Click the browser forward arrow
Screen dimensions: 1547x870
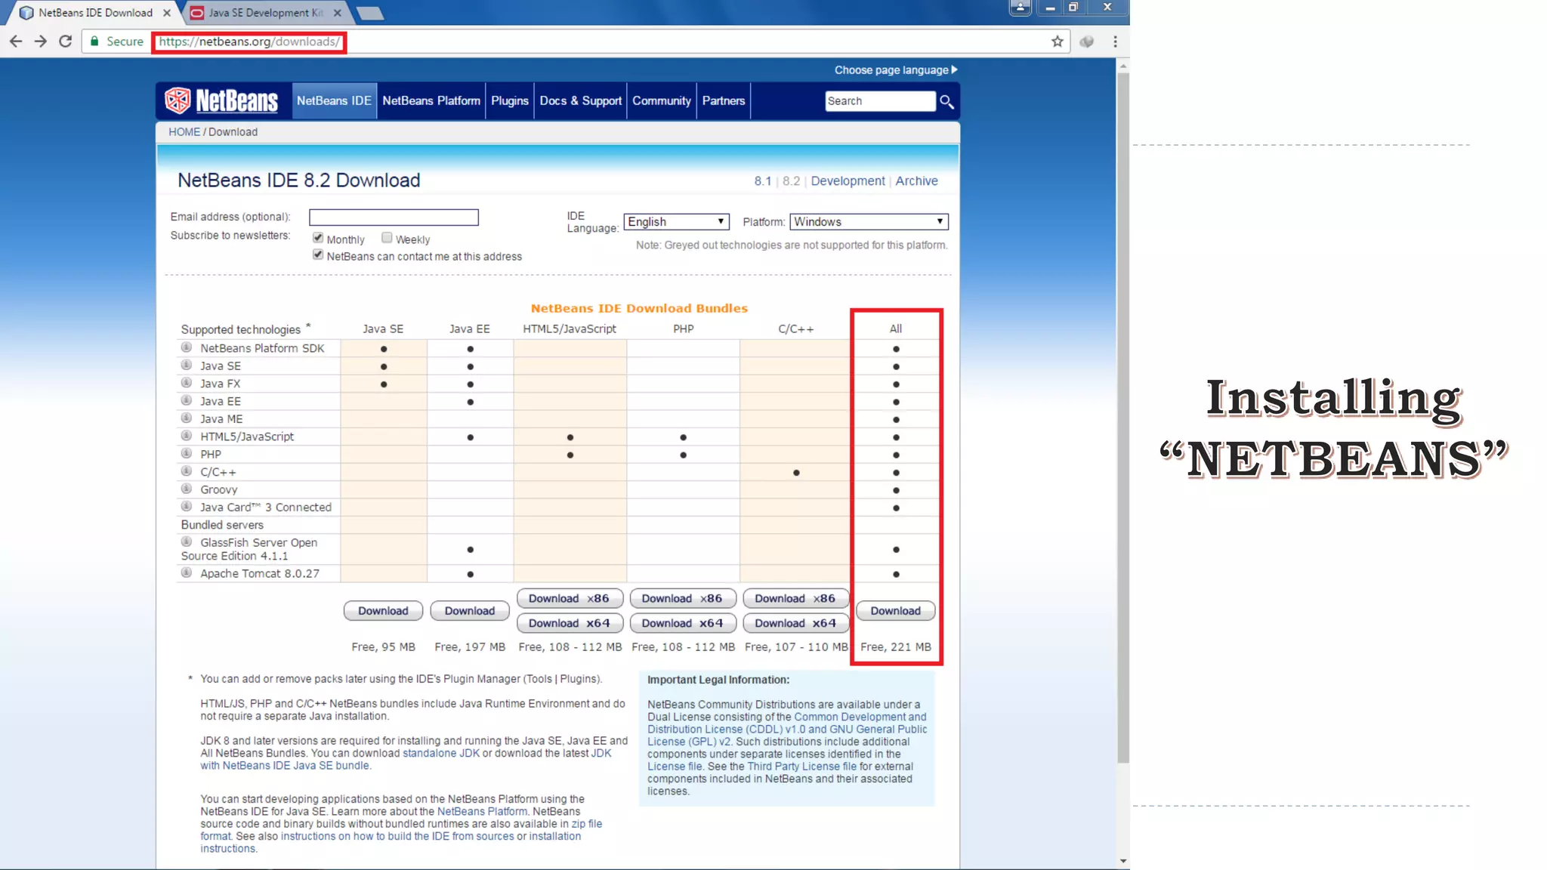click(41, 42)
